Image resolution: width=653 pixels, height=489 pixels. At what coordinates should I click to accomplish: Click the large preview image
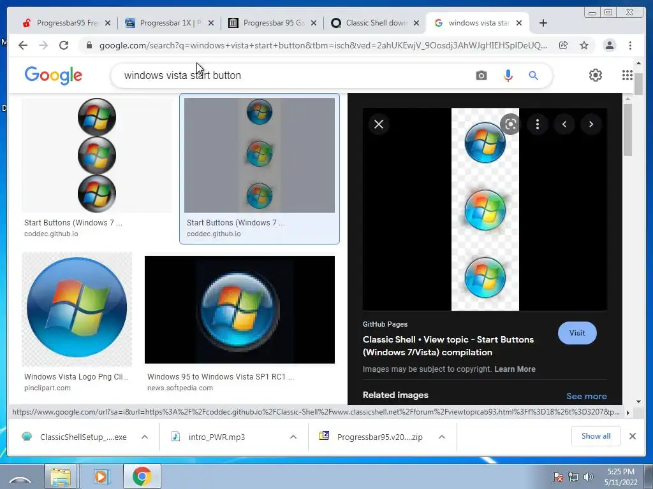(485, 209)
